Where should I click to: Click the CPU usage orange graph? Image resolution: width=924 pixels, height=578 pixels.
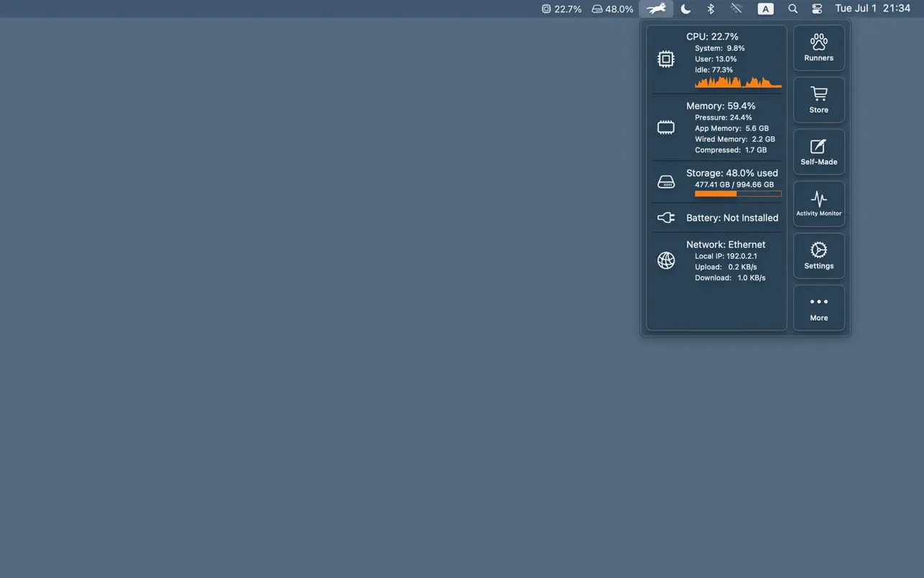tap(738, 82)
